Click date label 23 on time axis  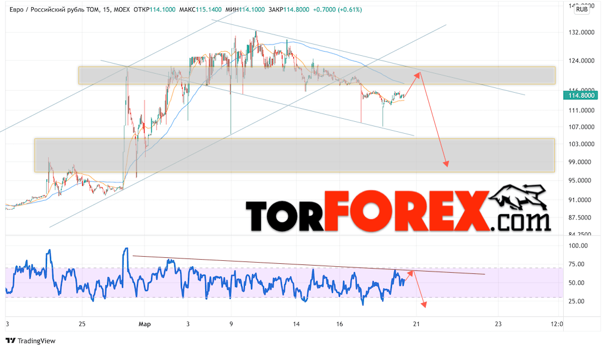click(498, 324)
